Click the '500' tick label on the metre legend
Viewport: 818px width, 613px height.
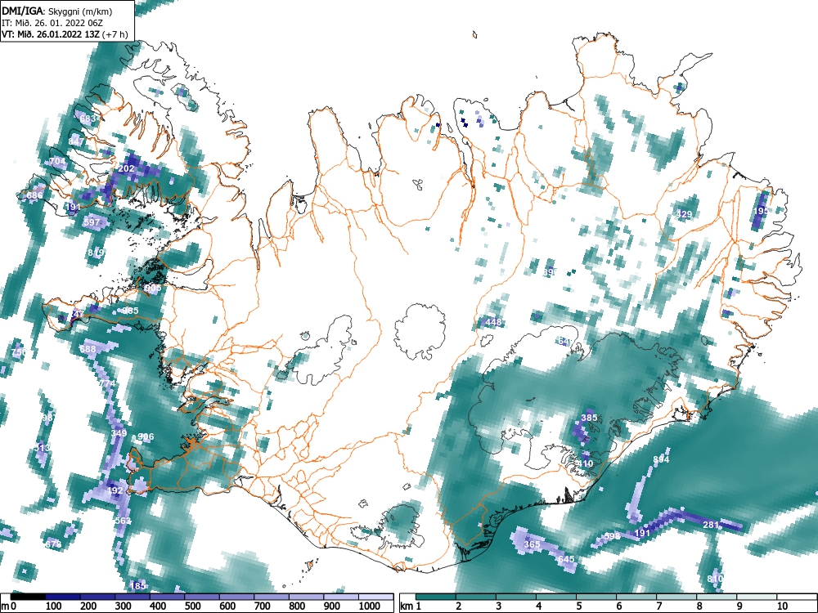point(192,606)
